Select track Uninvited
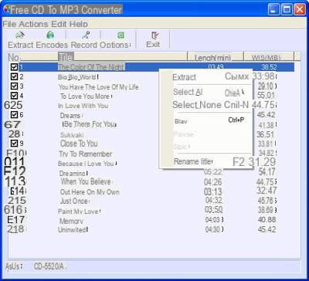The image size is (309, 281). pos(73,229)
